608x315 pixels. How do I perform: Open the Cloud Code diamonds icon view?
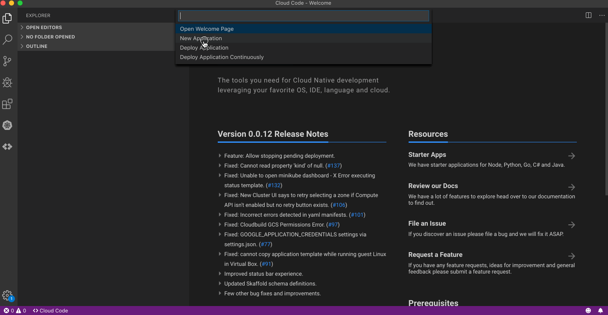click(x=7, y=147)
